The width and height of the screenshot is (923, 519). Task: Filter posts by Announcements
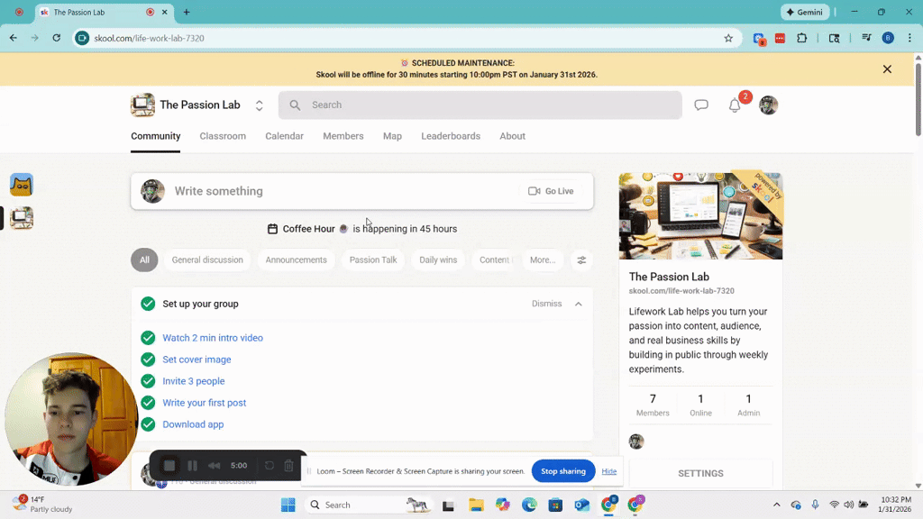pyautogui.click(x=296, y=260)
